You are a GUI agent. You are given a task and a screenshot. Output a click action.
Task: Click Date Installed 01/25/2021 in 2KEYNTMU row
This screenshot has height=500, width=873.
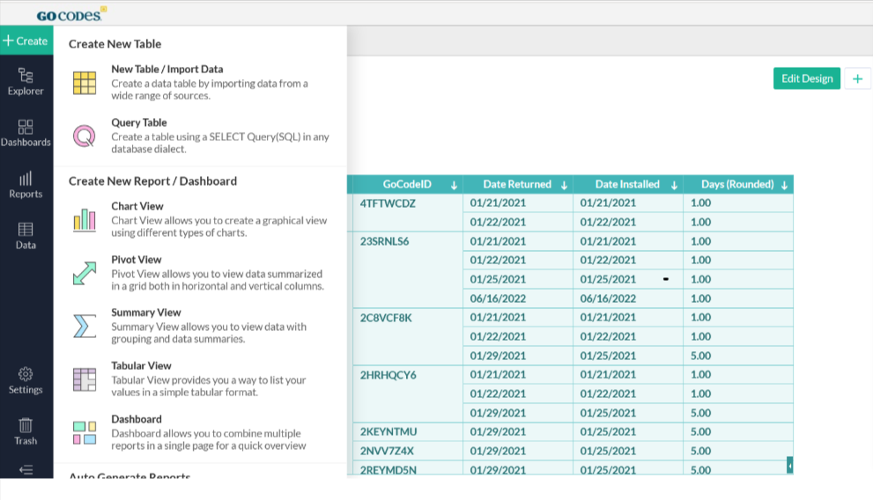[x=628, y=431]
